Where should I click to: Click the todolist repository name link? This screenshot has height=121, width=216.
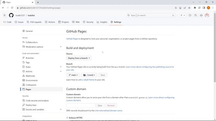coord(31,15)
